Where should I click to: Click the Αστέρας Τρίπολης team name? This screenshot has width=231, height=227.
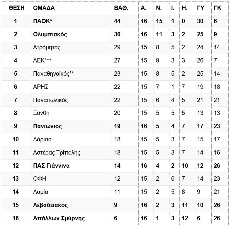pos(57,153)
